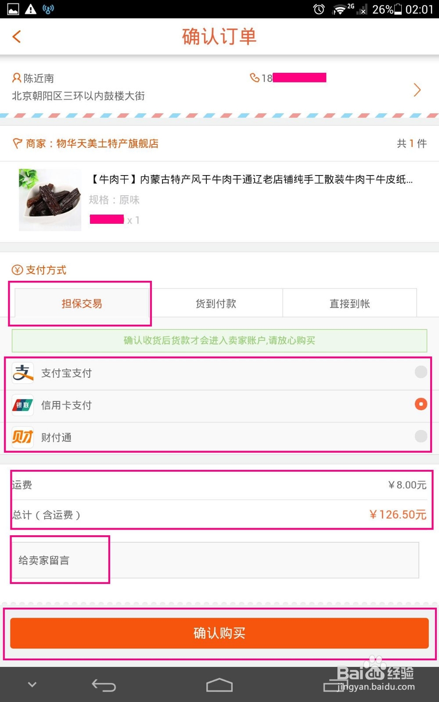Click the UnionPay credit card icon
The width and height of the screenshot is (439, 702).
[23, 405]
